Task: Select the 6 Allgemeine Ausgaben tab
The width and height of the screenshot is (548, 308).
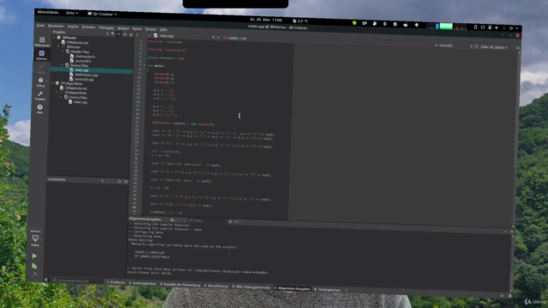Action: tap(293, 288)
